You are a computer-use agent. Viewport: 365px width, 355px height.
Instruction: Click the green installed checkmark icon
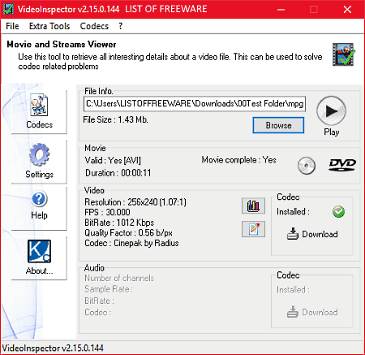(x=338, y=212)
